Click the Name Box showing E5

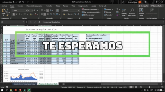(13, 22)
